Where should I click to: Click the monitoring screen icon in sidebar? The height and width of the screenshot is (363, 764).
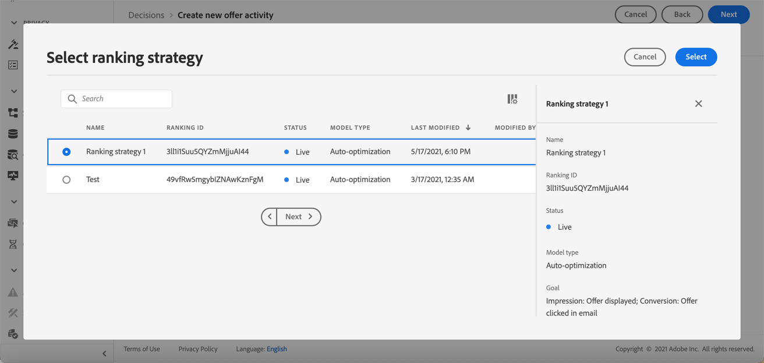[13, 176]
